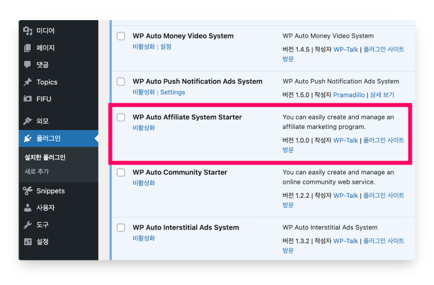Click 비활성화 under WP Auto Affiliate System Starter
The height and width of the screenshot is (285, 434).
click(x=144, y=128)
